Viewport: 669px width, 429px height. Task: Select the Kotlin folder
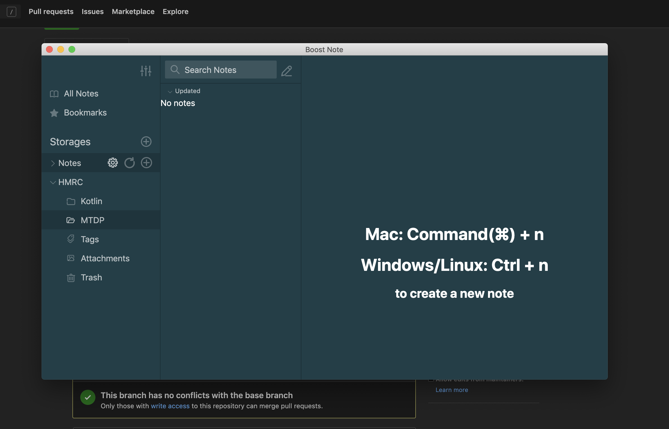point(91,201)
